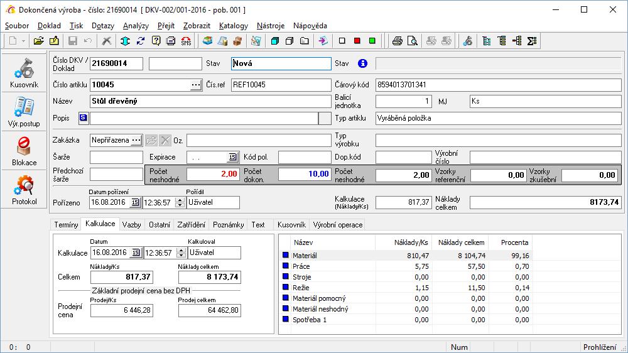The width and height of the screenshot is (628, 353).
Task: Open the Expirace calendar picker
Action: click(x=233, y=157)
